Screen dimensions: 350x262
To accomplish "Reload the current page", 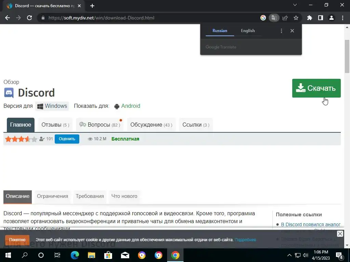I will pos(29,18).
